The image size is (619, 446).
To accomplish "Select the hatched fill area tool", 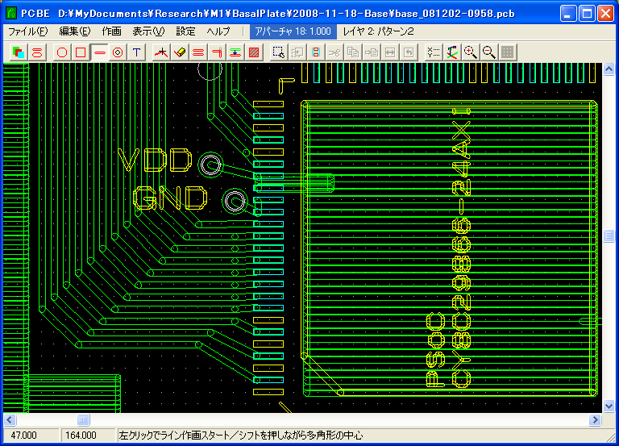I will [254, 52].
